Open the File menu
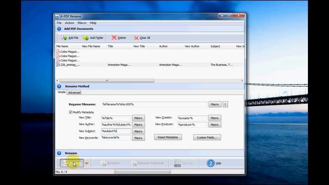The height and width of the screenshot is (185, 329). (x=59, y=23)
